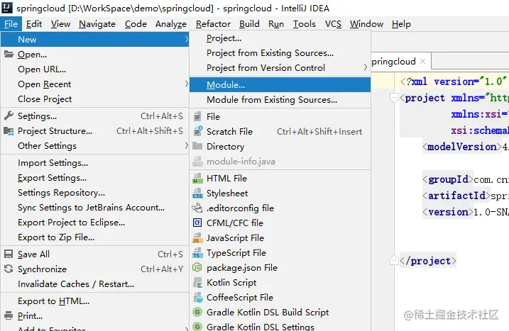509x331 pixels.
Task: Click the .editorconfig file icon
Action: pyautogui.click(x=197, y=208)
